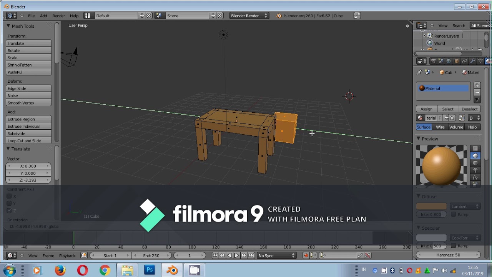
Task: Pin the properties context with pushpin icon
Action: tap(419, 72)
